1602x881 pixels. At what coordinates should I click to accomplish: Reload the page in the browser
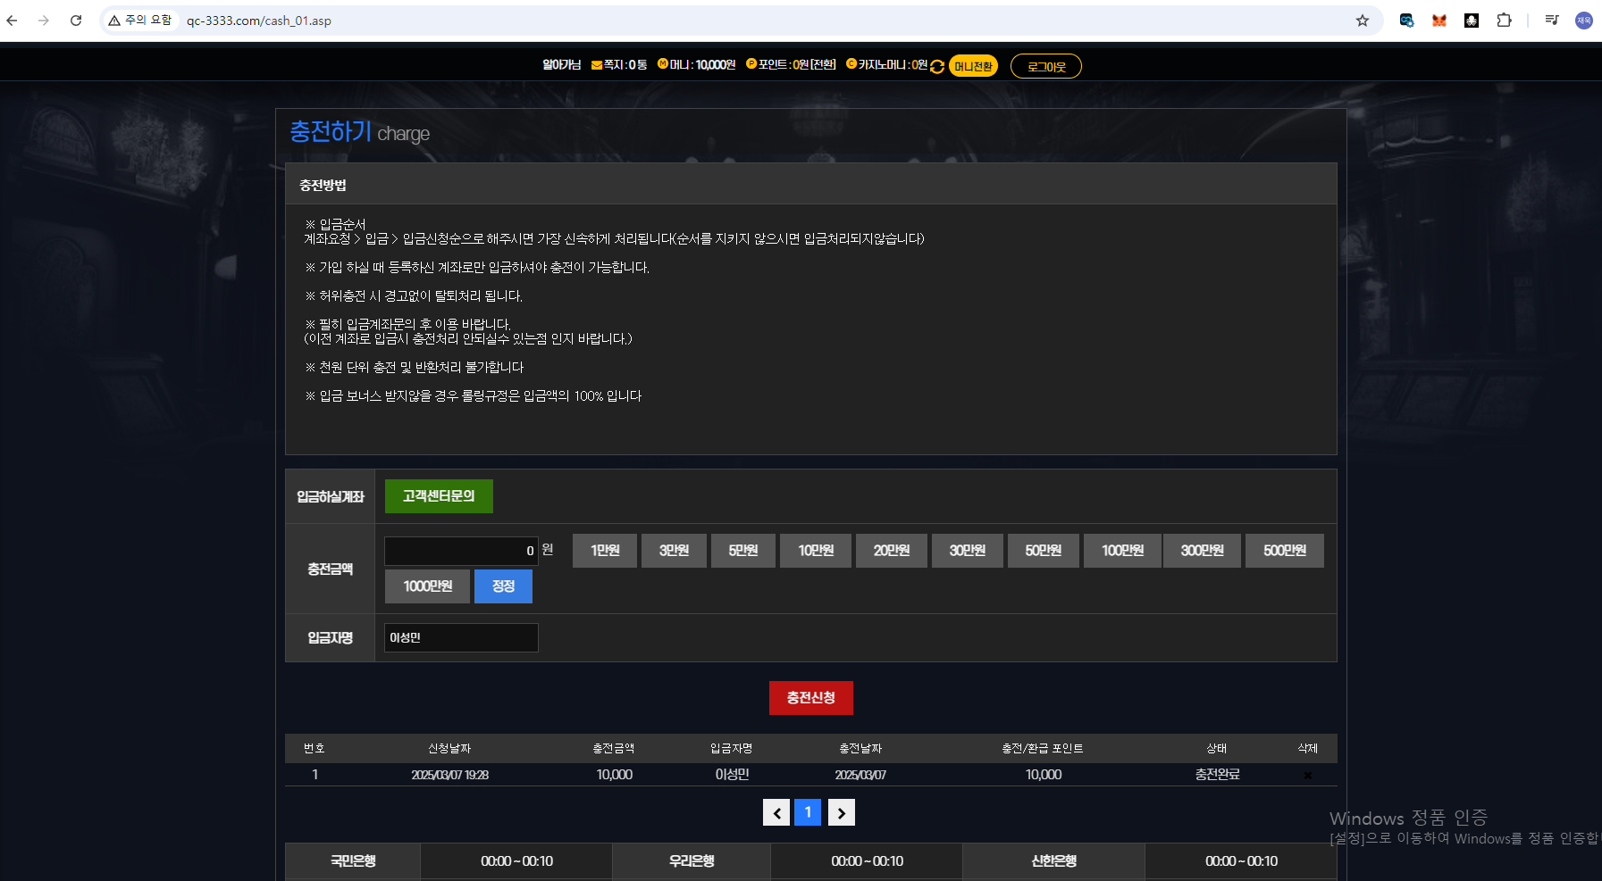pos(76,21)
